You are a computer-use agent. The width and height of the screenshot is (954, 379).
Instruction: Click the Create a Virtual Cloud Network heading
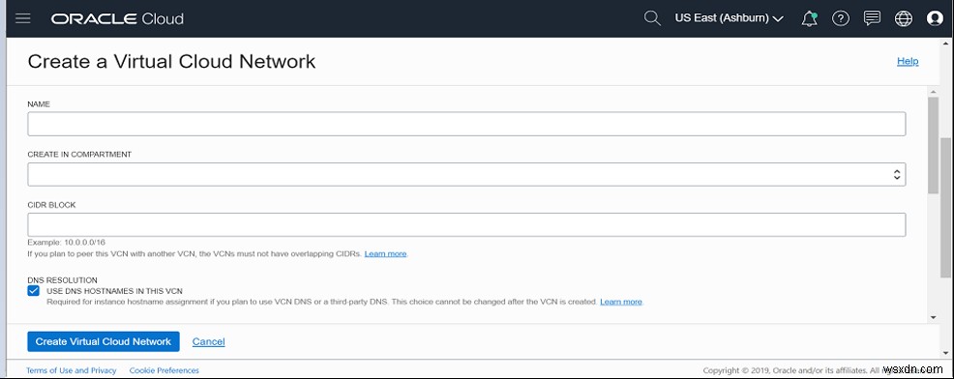171,62
